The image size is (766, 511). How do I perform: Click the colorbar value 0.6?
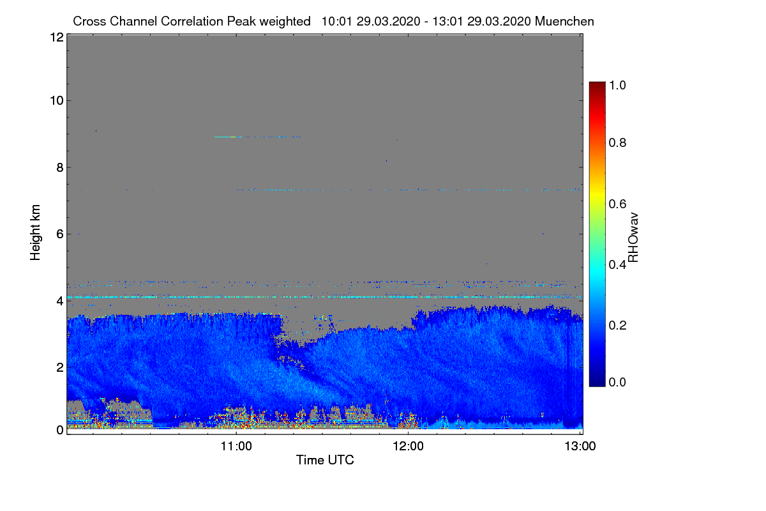pyautogui.click(x=619, y=204)
